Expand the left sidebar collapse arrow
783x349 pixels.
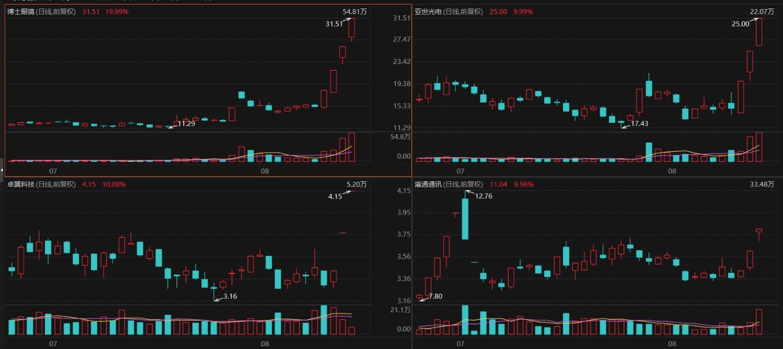coord(2,170)
